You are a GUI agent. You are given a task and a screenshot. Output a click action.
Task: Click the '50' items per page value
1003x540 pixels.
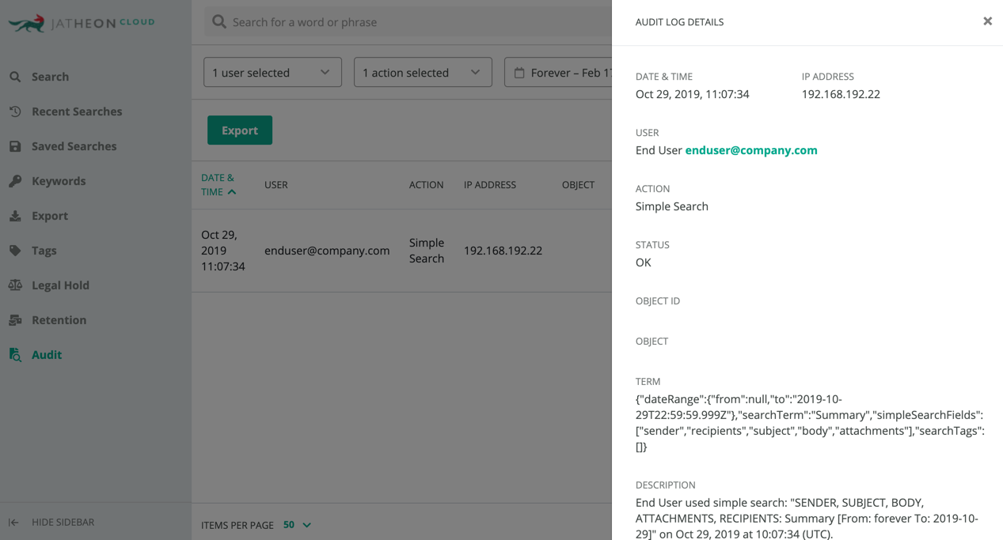coord(289,525)
